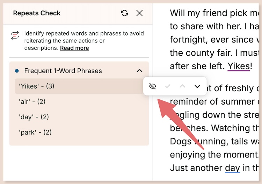Click the repeat arrows icon beside the description

15,36
